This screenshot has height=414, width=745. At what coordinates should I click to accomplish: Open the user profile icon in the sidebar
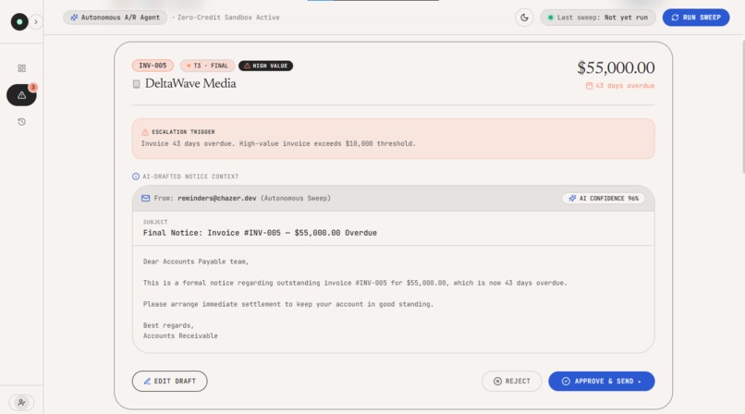pos(21,403)
